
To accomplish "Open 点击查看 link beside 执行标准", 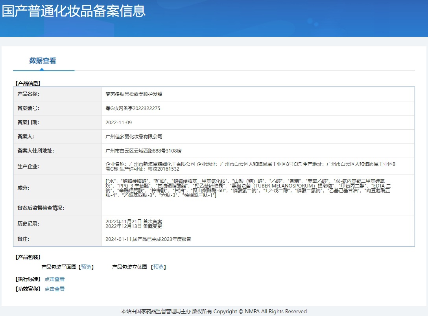I will point(55,279).
